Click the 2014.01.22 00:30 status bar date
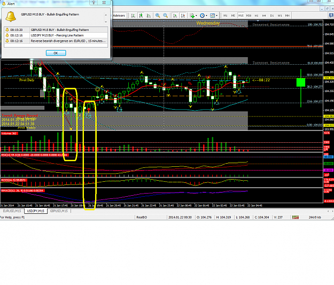This screenshot has height=285, width=334. pos(180,218)
